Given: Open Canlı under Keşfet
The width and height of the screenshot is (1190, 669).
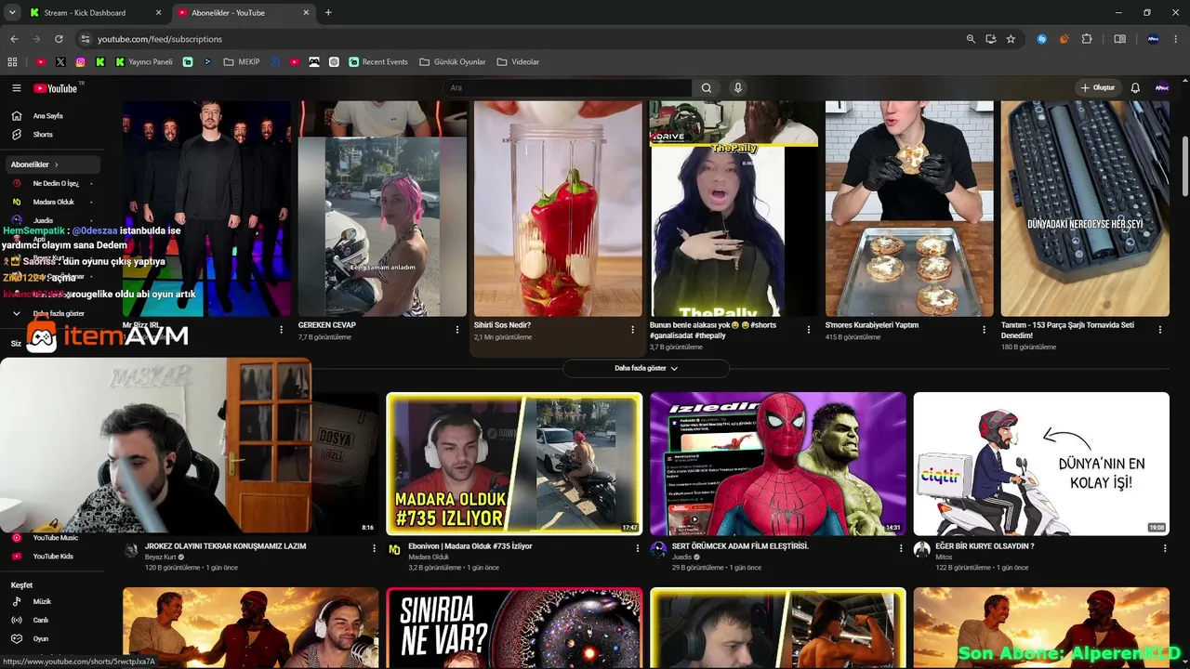Looking at the screenshot, I should point(51,620).
